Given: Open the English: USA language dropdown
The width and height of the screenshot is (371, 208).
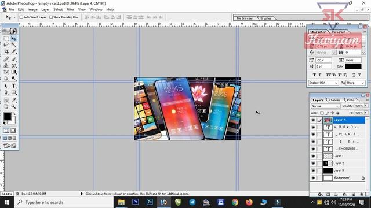Looking at the screenshot, I should [323, 83].
